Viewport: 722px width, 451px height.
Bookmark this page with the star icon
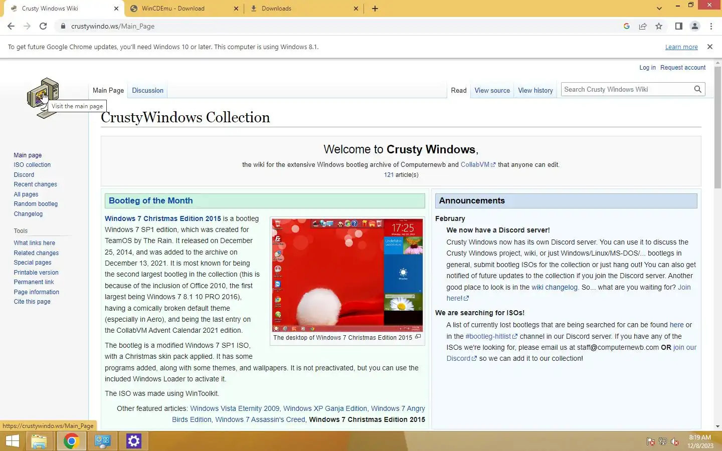pyautogui.click(x=659, y=26)
